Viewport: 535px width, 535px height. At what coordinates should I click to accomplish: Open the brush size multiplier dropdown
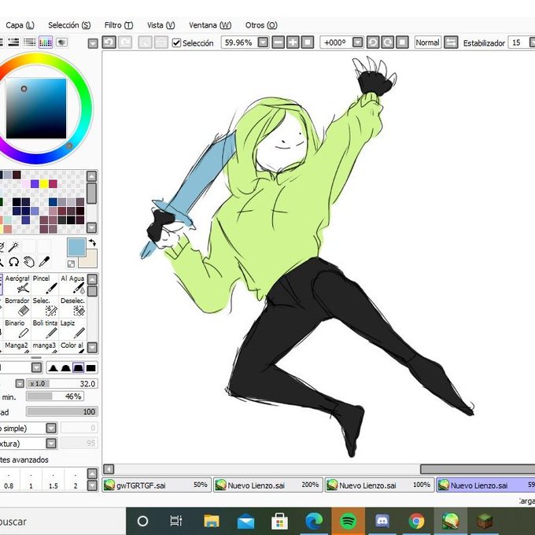pos(20,383)
